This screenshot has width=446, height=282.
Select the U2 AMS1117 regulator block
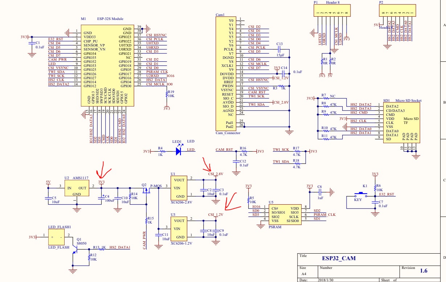(78, 188)
